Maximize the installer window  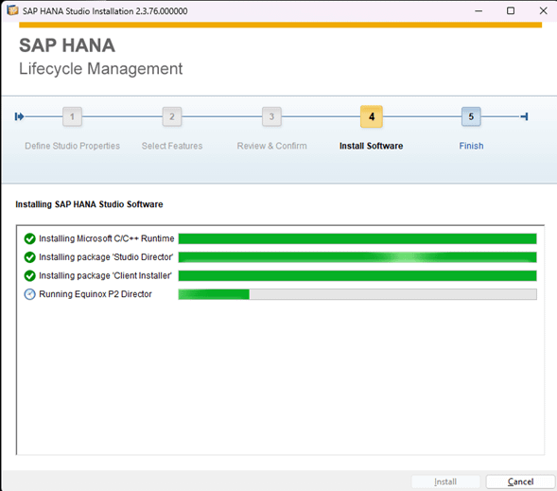(x=511, y=11)
